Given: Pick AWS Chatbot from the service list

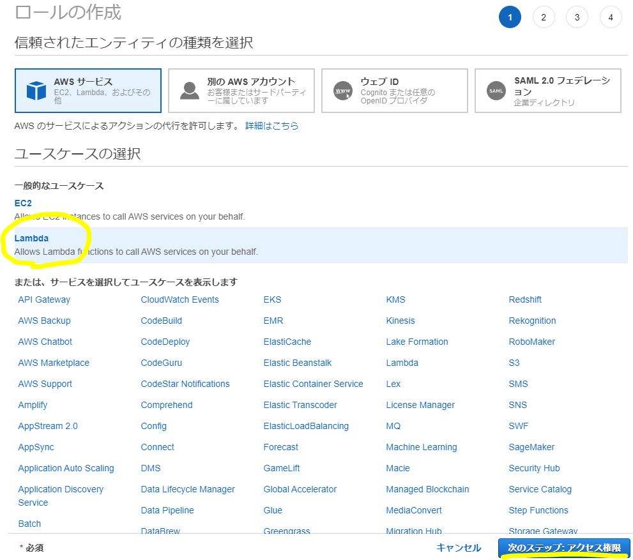Looking at the screenshot, I should [45, 342].
